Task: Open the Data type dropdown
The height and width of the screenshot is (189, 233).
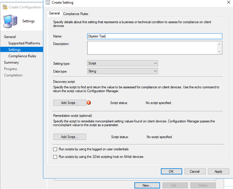Action: tap(122, 71)
